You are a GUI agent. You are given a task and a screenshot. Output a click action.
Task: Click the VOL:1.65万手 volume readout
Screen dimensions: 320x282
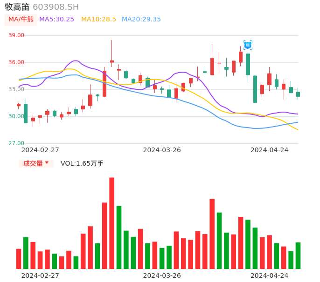[82, 163]
